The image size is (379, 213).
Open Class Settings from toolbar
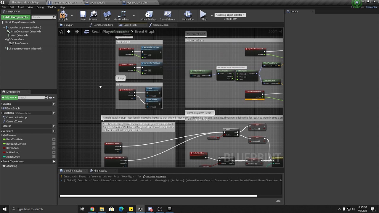(149, 16)
